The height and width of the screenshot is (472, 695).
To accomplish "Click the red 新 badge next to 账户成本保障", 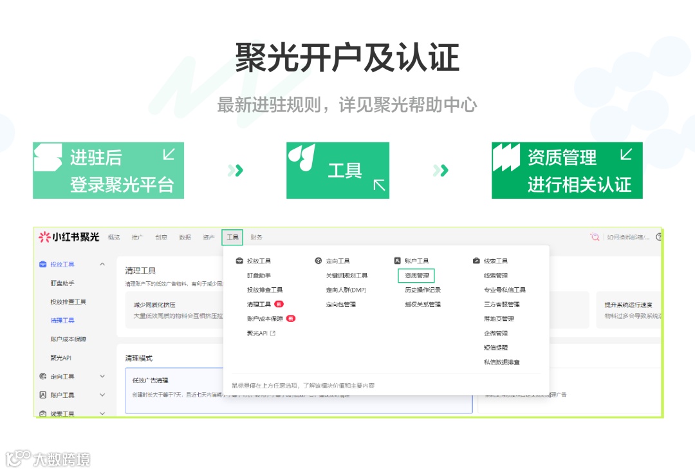I will [x=291, y=319].
